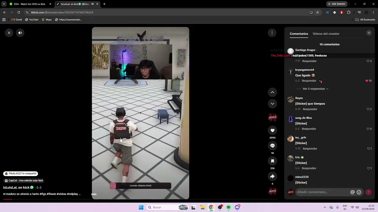The width and height of the screenshot is (378, 212).
Task: Open the comments bubble icon
Action: pyautogui.click(x=272, y=146)
